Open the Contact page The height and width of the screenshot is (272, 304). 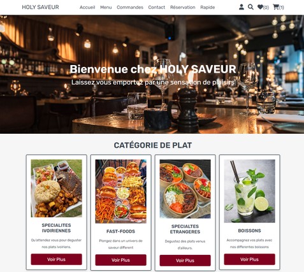pyautogui.click(x=157, y=7)
